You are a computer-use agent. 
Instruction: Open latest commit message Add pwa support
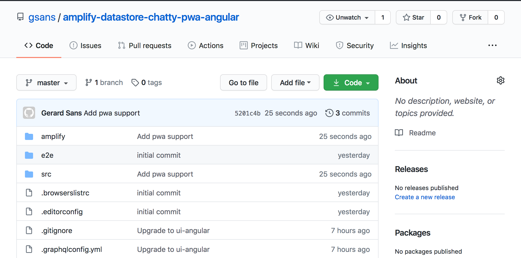pyautogui.click(x=112, y=113)
